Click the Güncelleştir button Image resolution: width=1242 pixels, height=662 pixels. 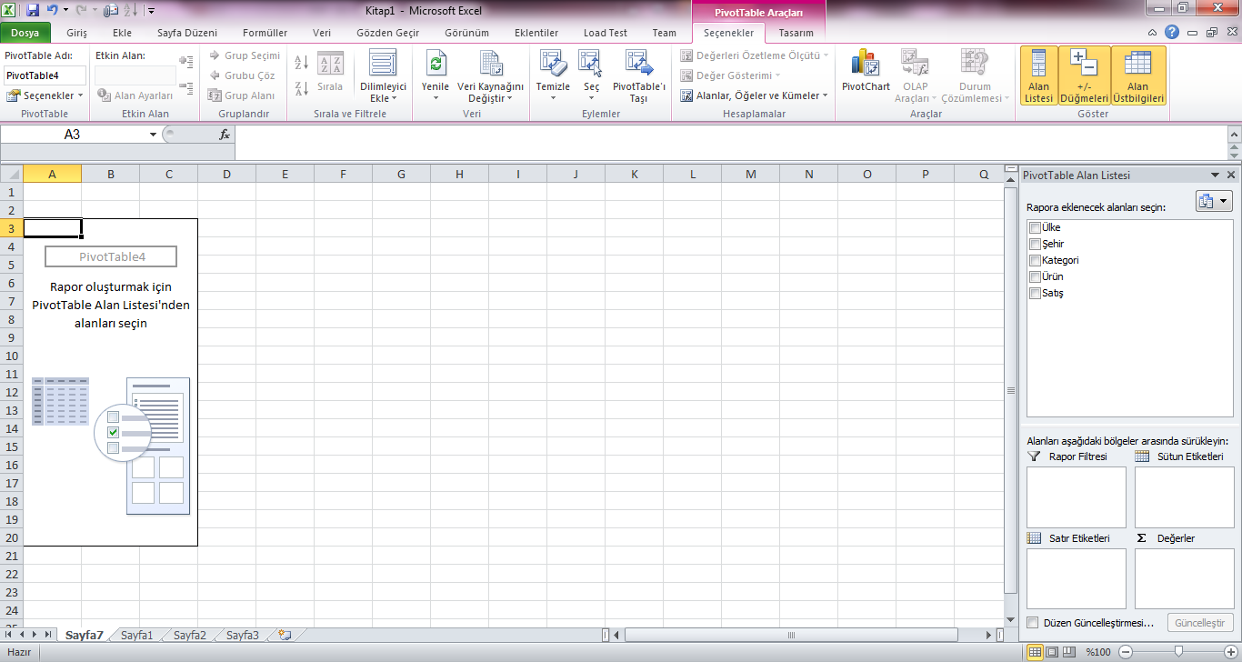coord(1200,623)
